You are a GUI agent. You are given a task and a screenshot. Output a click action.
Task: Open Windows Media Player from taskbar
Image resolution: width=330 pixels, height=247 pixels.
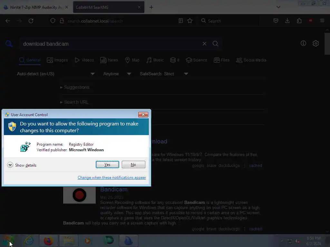click(x=88, y=241)
